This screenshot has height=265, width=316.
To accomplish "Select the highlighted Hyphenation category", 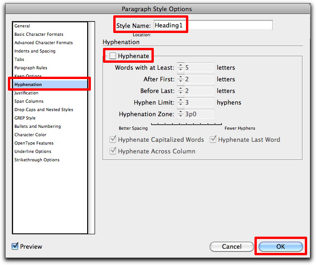I will point(50,85).
